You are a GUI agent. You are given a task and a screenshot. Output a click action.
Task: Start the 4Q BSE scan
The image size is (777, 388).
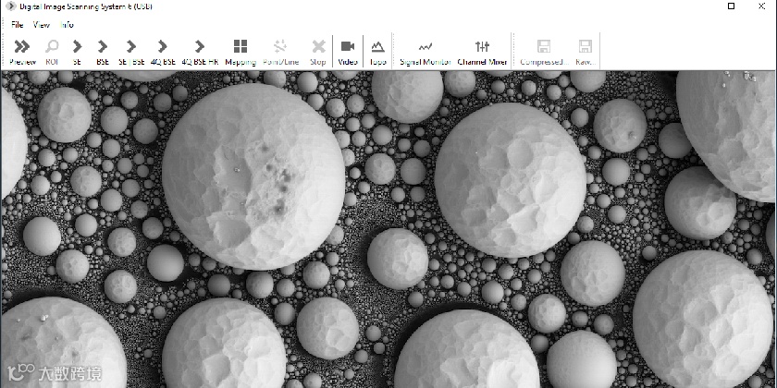[163, 52]
